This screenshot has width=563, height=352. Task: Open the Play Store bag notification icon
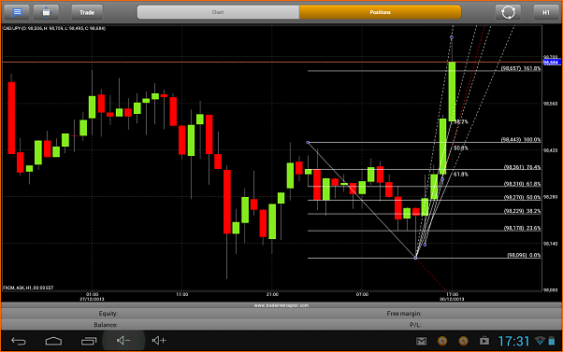484,341
